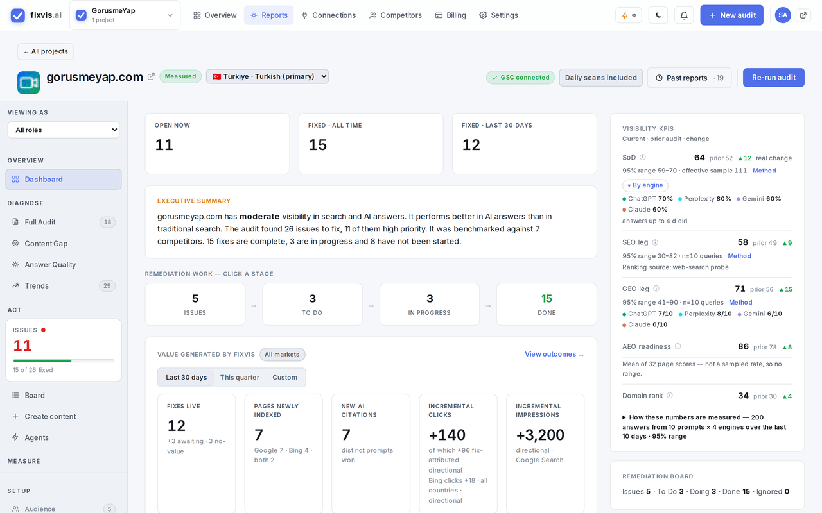822x513 pixels.
Task: Click the lightning bolt credits button
Action: 629,15
